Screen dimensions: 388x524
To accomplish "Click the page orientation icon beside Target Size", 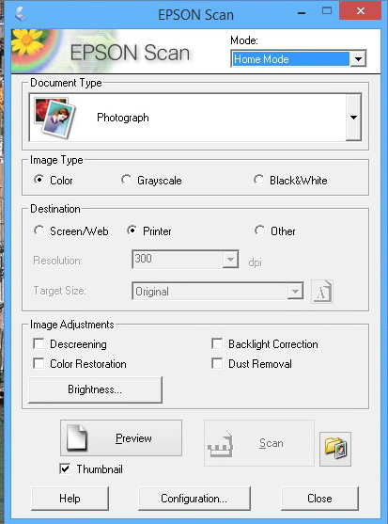I will 322,291.
